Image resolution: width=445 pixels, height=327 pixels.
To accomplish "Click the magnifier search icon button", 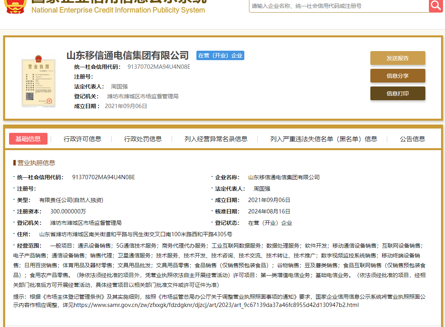I will tap(436, 6).
